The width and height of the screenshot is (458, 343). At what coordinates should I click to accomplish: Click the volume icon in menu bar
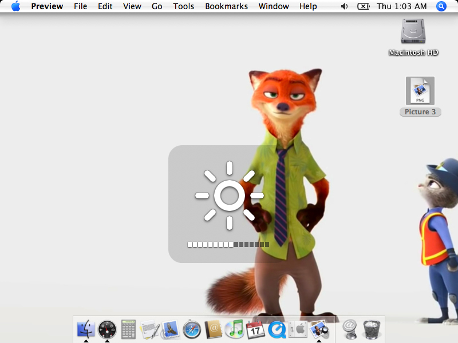[x=345, y=6]
